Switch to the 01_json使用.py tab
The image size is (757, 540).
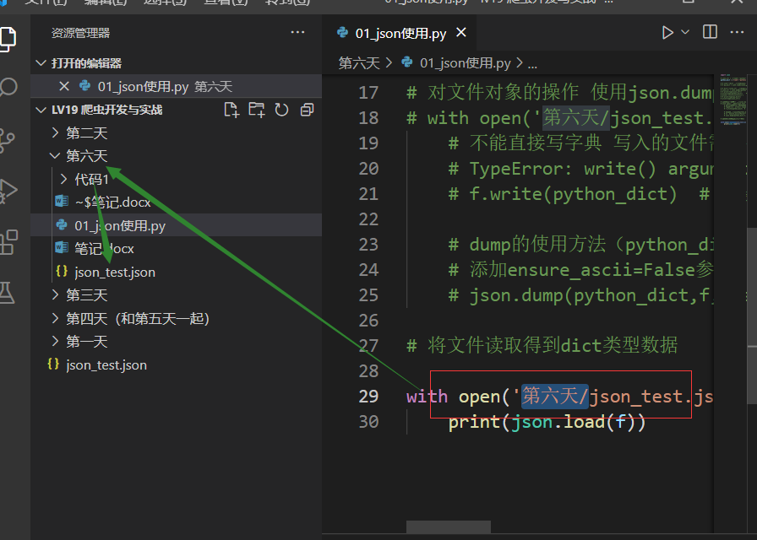pyautogui.click(x=400, y=33)
